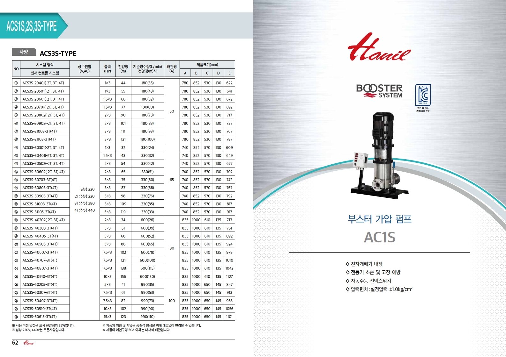Screen dimensions: 506x357
Task: Click row ACS3S-30401(-2T, 3T, 4T)
Action: tap(123, 155)
